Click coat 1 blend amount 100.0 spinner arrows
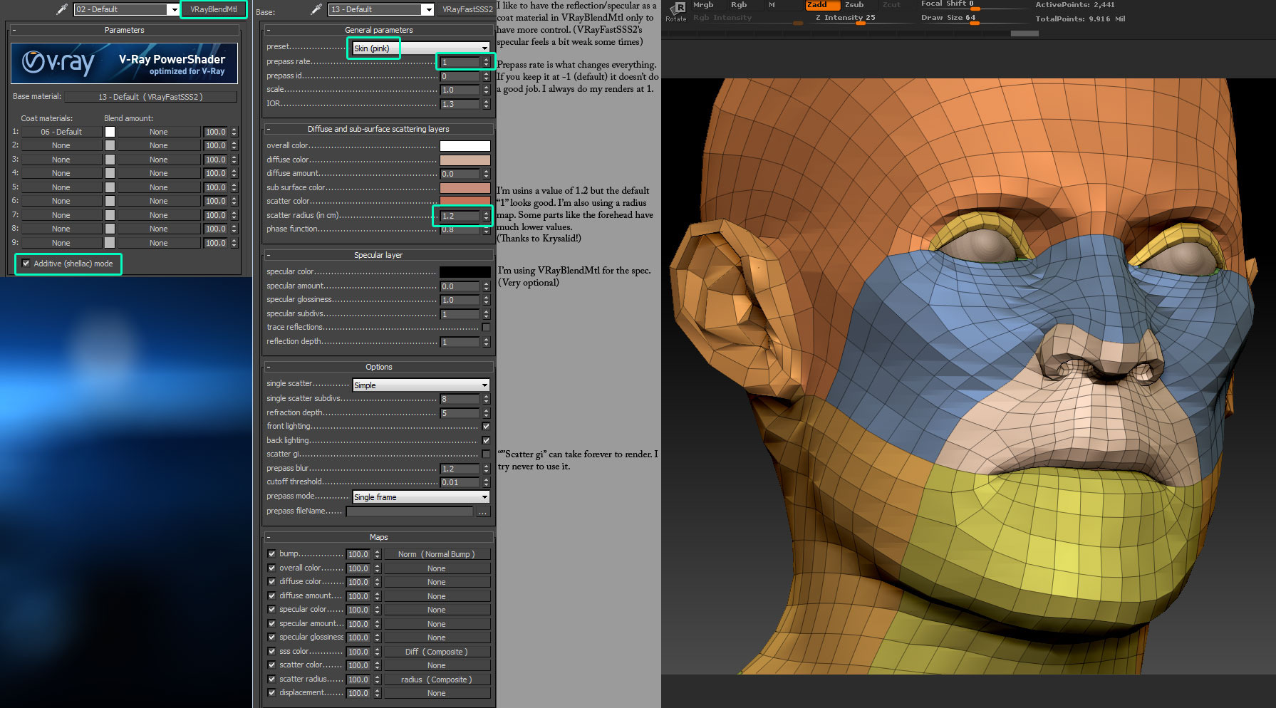The height and width of the screenshot is (708, 1276). coord(234,132)
